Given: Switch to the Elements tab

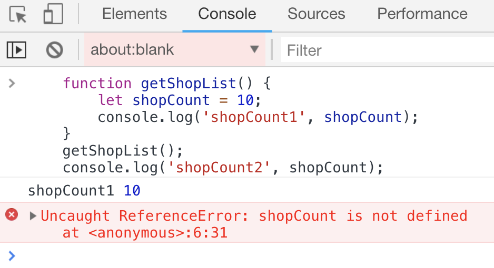Looking at the screenshot, I should tap(134, 14).
